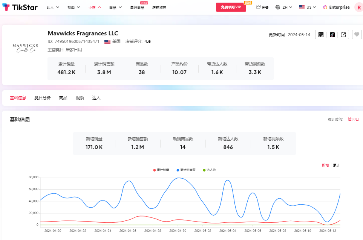The height and width of the screenshot is (240, 363).
Task: Switch the chart to 新增 mode
Action: coord(325,165)
